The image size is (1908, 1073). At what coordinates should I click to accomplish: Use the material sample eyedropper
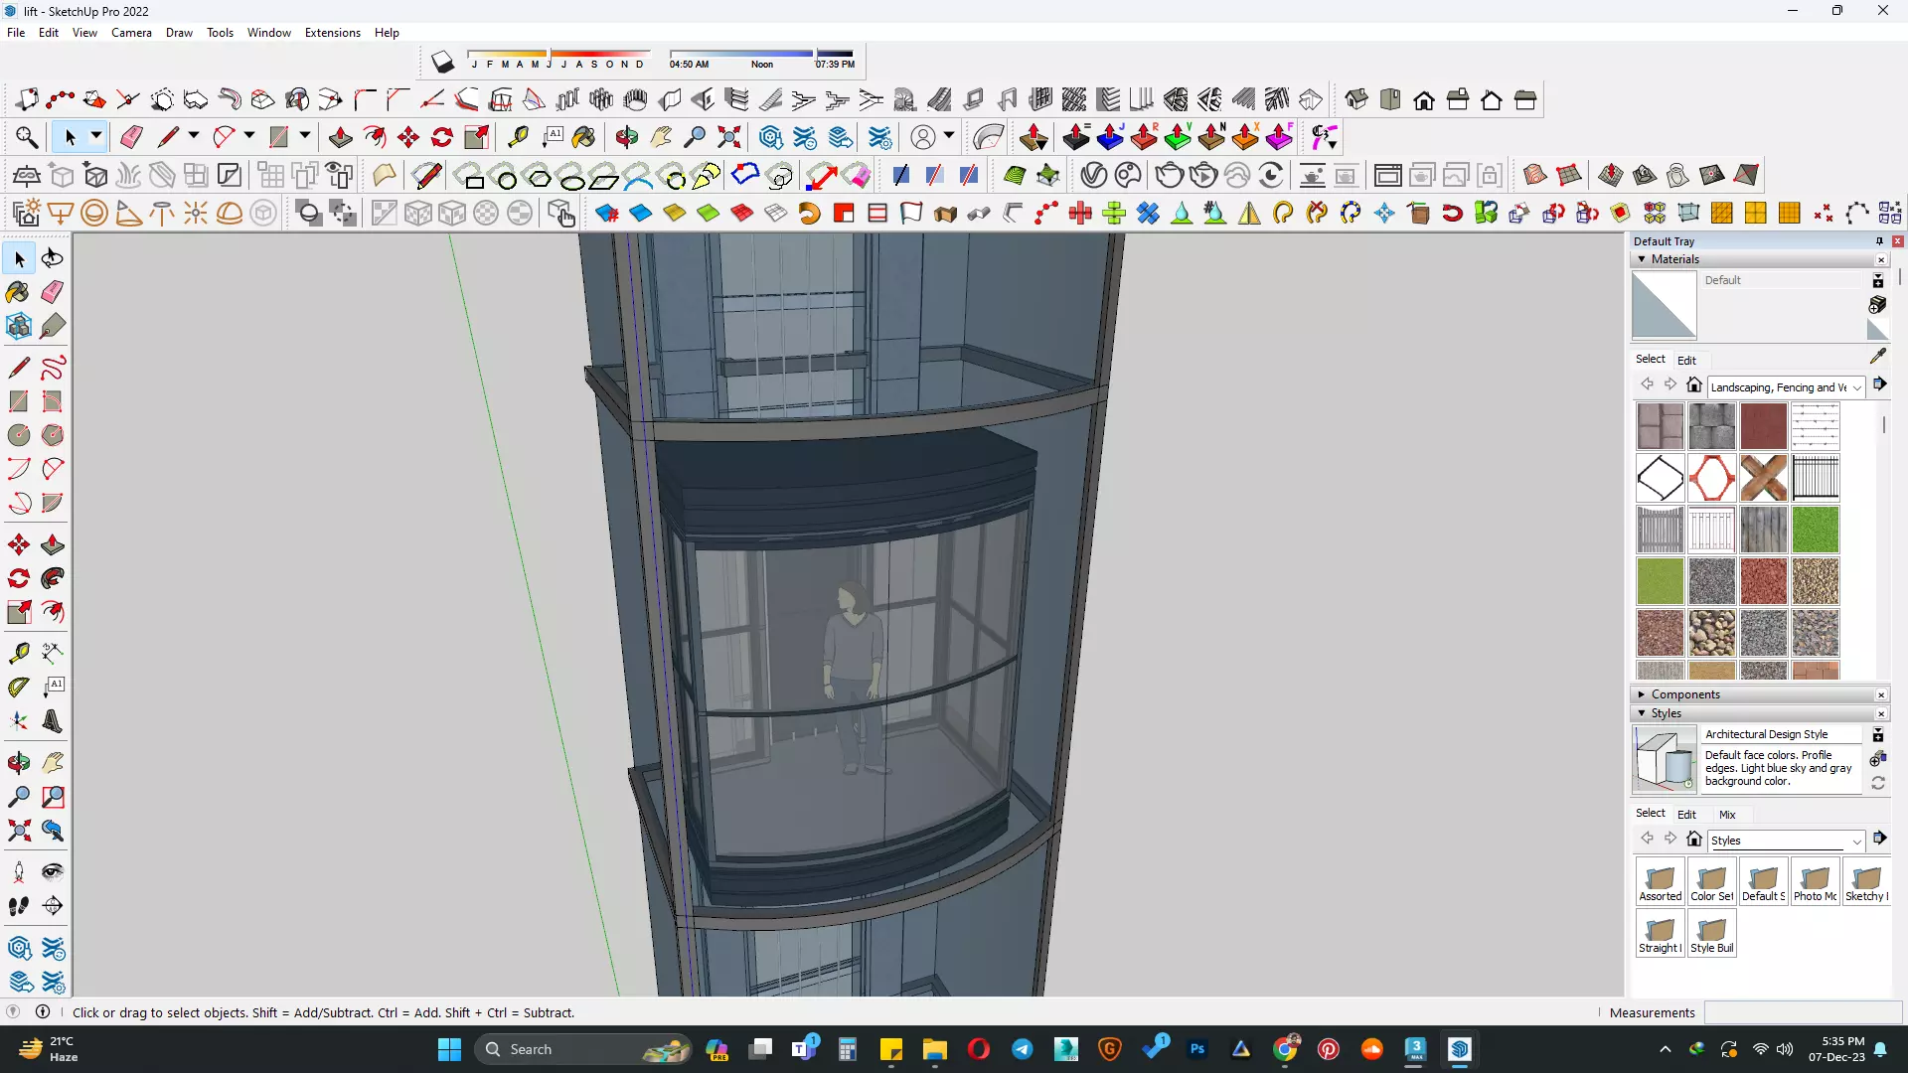click(1878, 356)
